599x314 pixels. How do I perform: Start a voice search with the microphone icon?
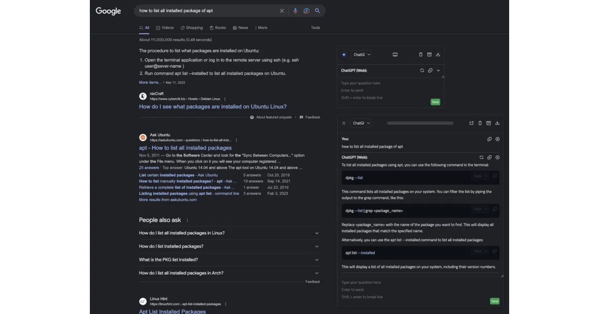click(296, 10)
